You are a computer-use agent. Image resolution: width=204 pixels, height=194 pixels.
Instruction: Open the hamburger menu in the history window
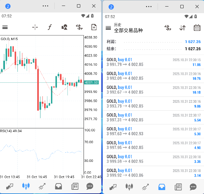108,28
